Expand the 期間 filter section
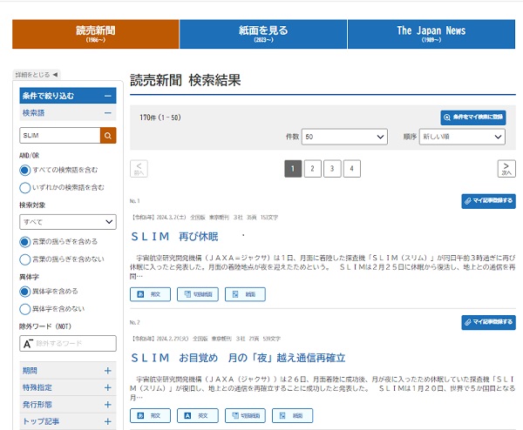This screenshot has width=523, height=430. pyautogui.click(x=108, y=371)
